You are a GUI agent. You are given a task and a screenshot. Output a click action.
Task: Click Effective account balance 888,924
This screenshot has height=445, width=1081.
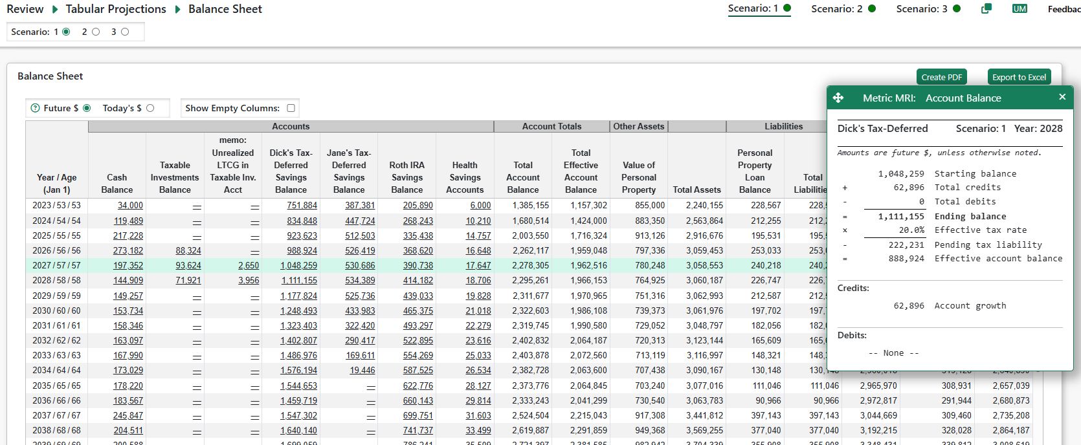coord(906,258)
